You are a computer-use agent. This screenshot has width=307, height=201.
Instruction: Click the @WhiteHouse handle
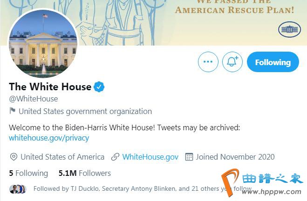pyautogui.click(x=34, y=99)
